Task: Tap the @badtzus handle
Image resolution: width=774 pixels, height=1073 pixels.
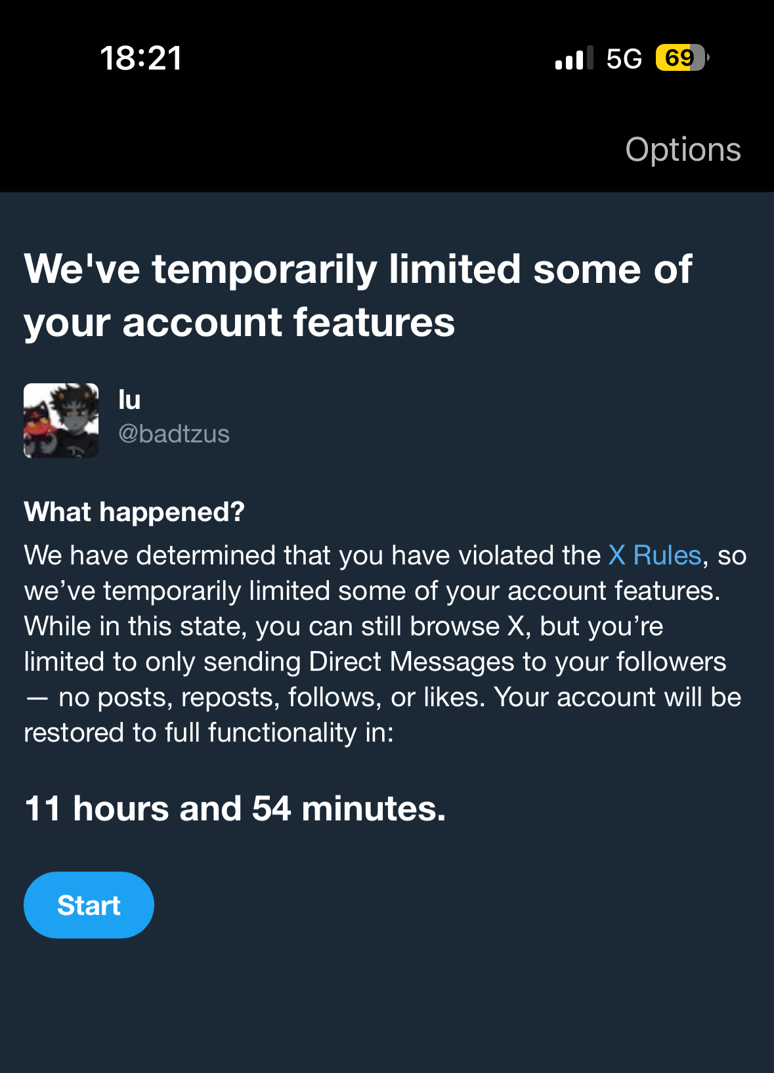Action: tap(174, 434)
